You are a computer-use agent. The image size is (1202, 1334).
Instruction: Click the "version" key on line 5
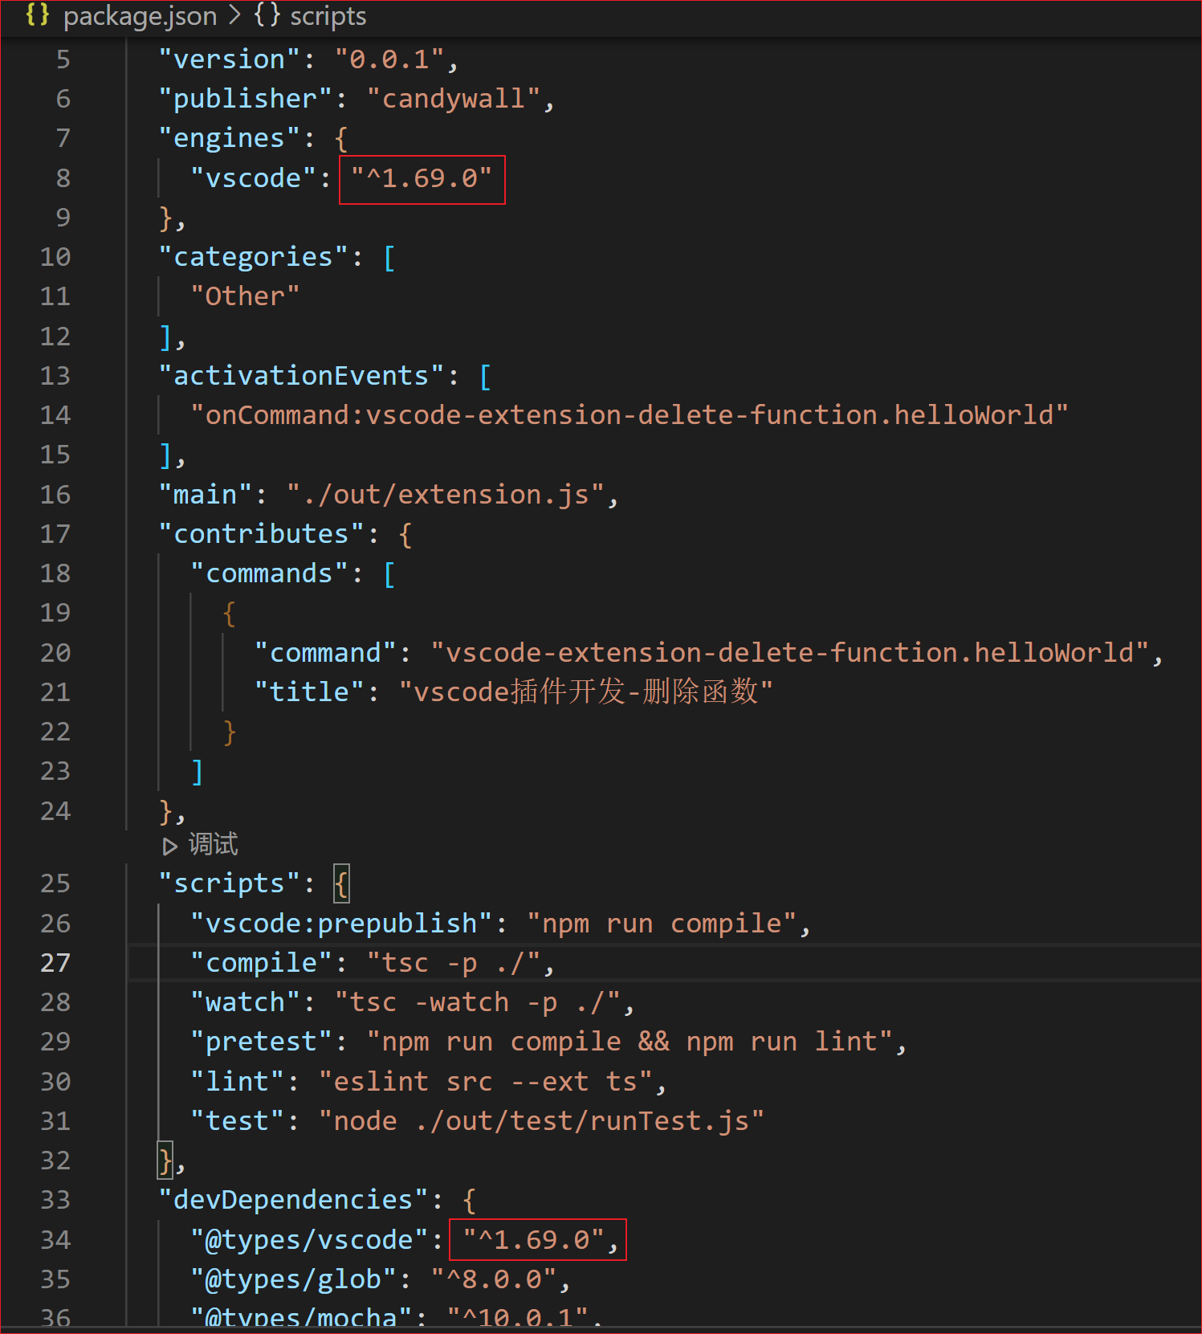[x=230, y=59]
